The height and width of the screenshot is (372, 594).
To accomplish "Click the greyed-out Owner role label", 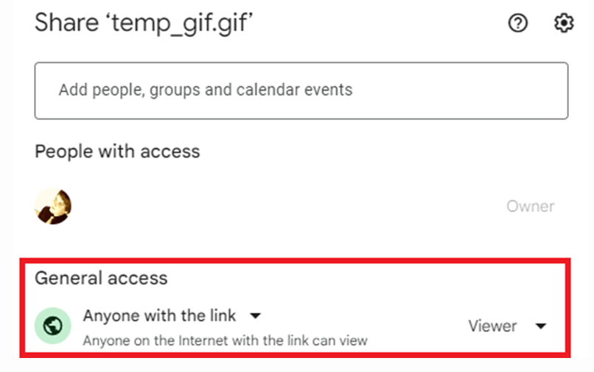I will (x=530, y=206).
